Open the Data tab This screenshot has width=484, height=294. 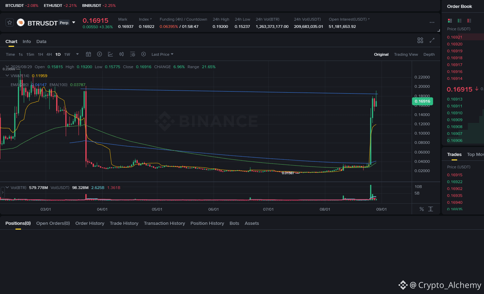[x=41, y=41]
